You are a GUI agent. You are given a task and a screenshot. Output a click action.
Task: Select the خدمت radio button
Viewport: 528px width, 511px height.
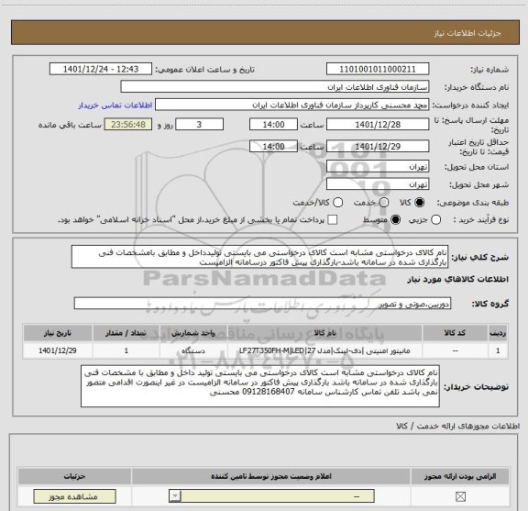pyautogui.click(x=384, y=203)
